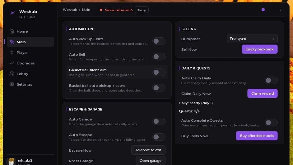Screen dimensions: 293x165
Task: Click the Teleport to exit button
Action: (148, 150)
